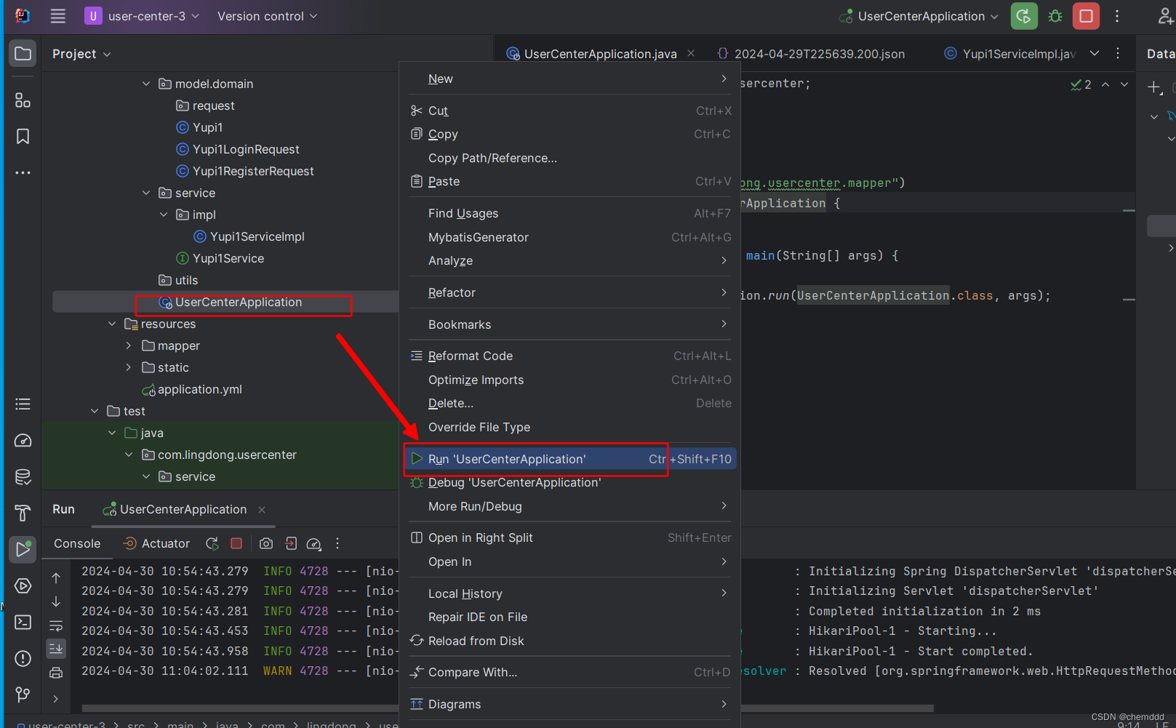Select application.yml in project tree
Viewport: 1176px width, 728px height.
(193, 389)
